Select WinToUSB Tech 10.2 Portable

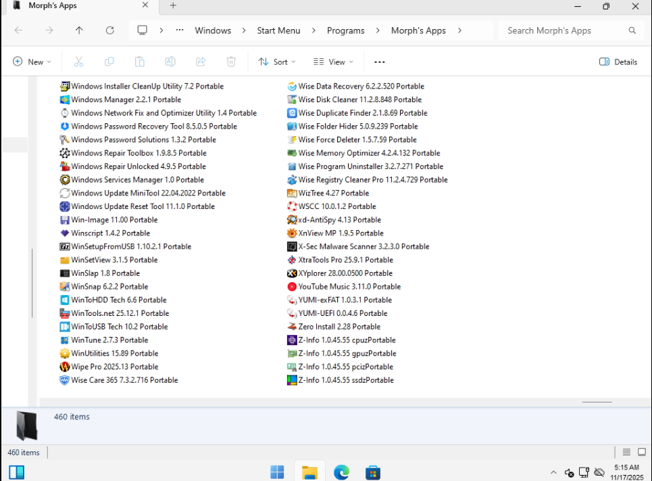tap(114, 327)
